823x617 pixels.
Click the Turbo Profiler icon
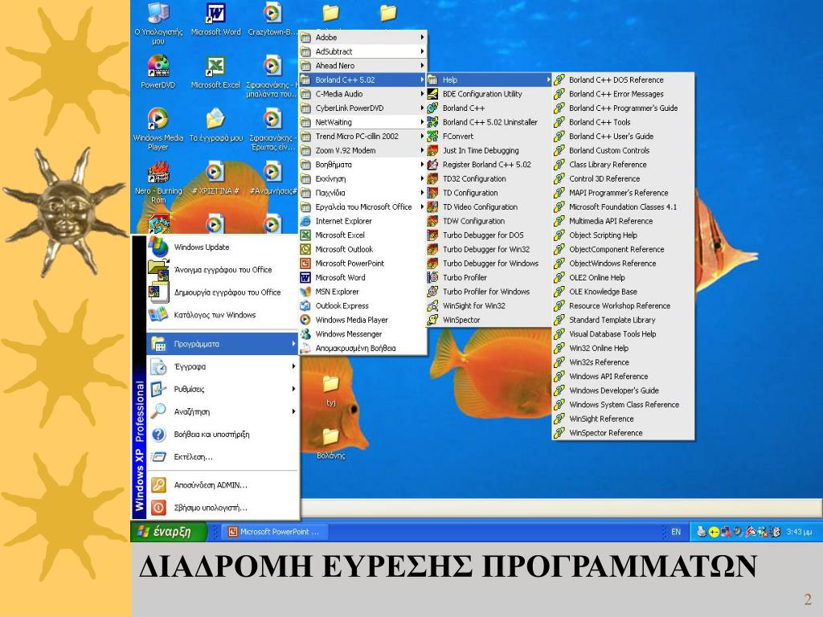(432, 277)
